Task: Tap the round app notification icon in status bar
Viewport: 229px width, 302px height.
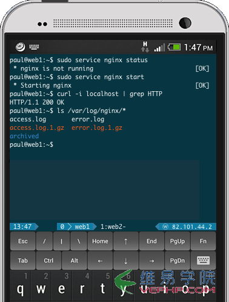Action: 20,47
